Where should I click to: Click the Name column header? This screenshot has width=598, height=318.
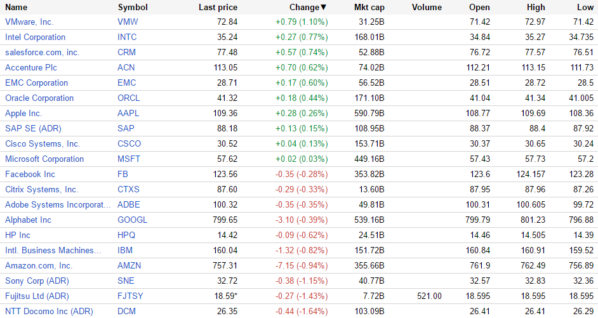pos(17,7)
